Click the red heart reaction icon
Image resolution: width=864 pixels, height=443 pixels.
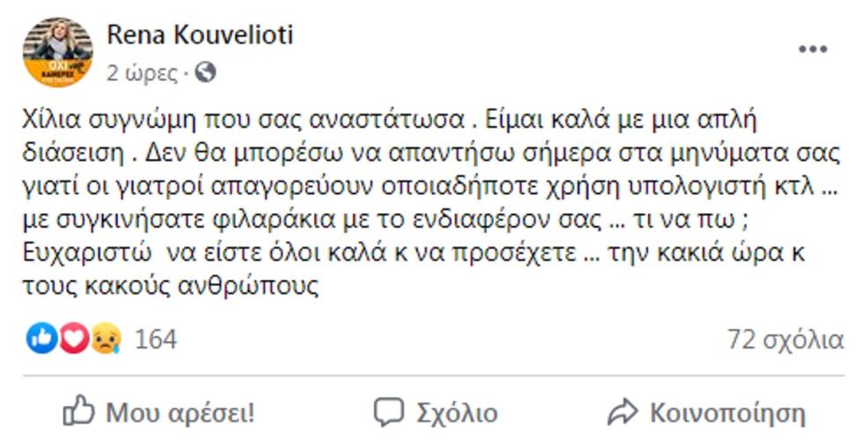[73, 338]
